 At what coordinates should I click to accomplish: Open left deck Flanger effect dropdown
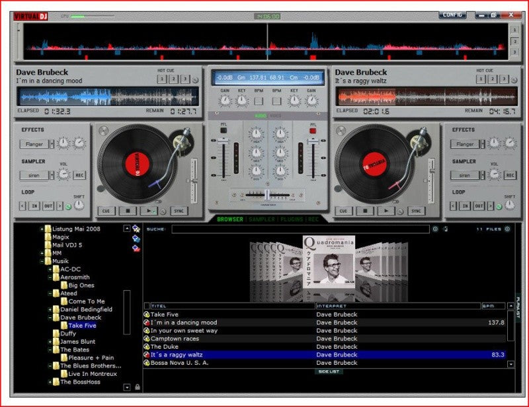point(52,144)
